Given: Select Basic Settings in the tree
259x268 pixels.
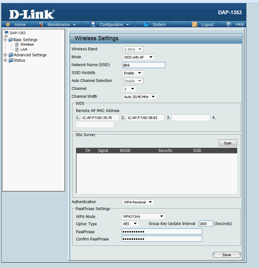Looking at the screenshot, I should pos(25,40).
